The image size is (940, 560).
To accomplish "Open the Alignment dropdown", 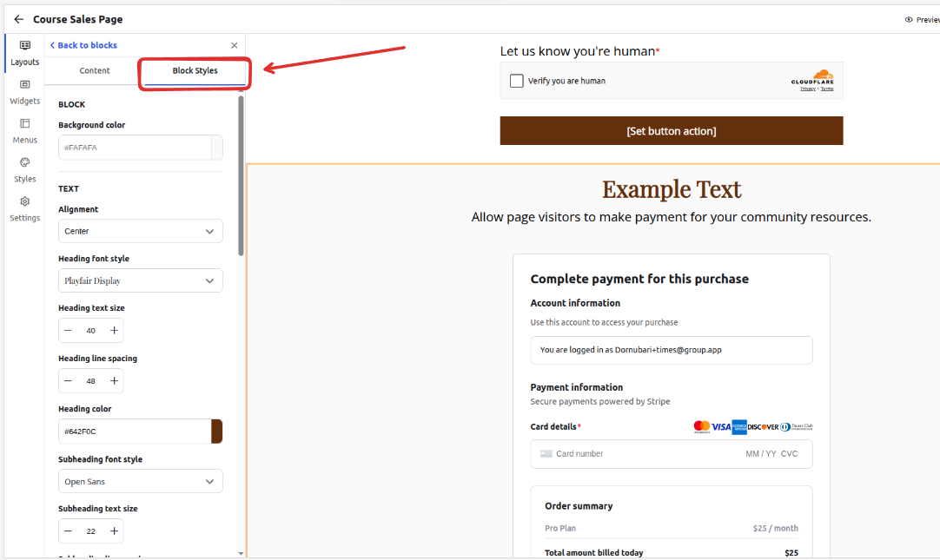I will coord(140,231).
